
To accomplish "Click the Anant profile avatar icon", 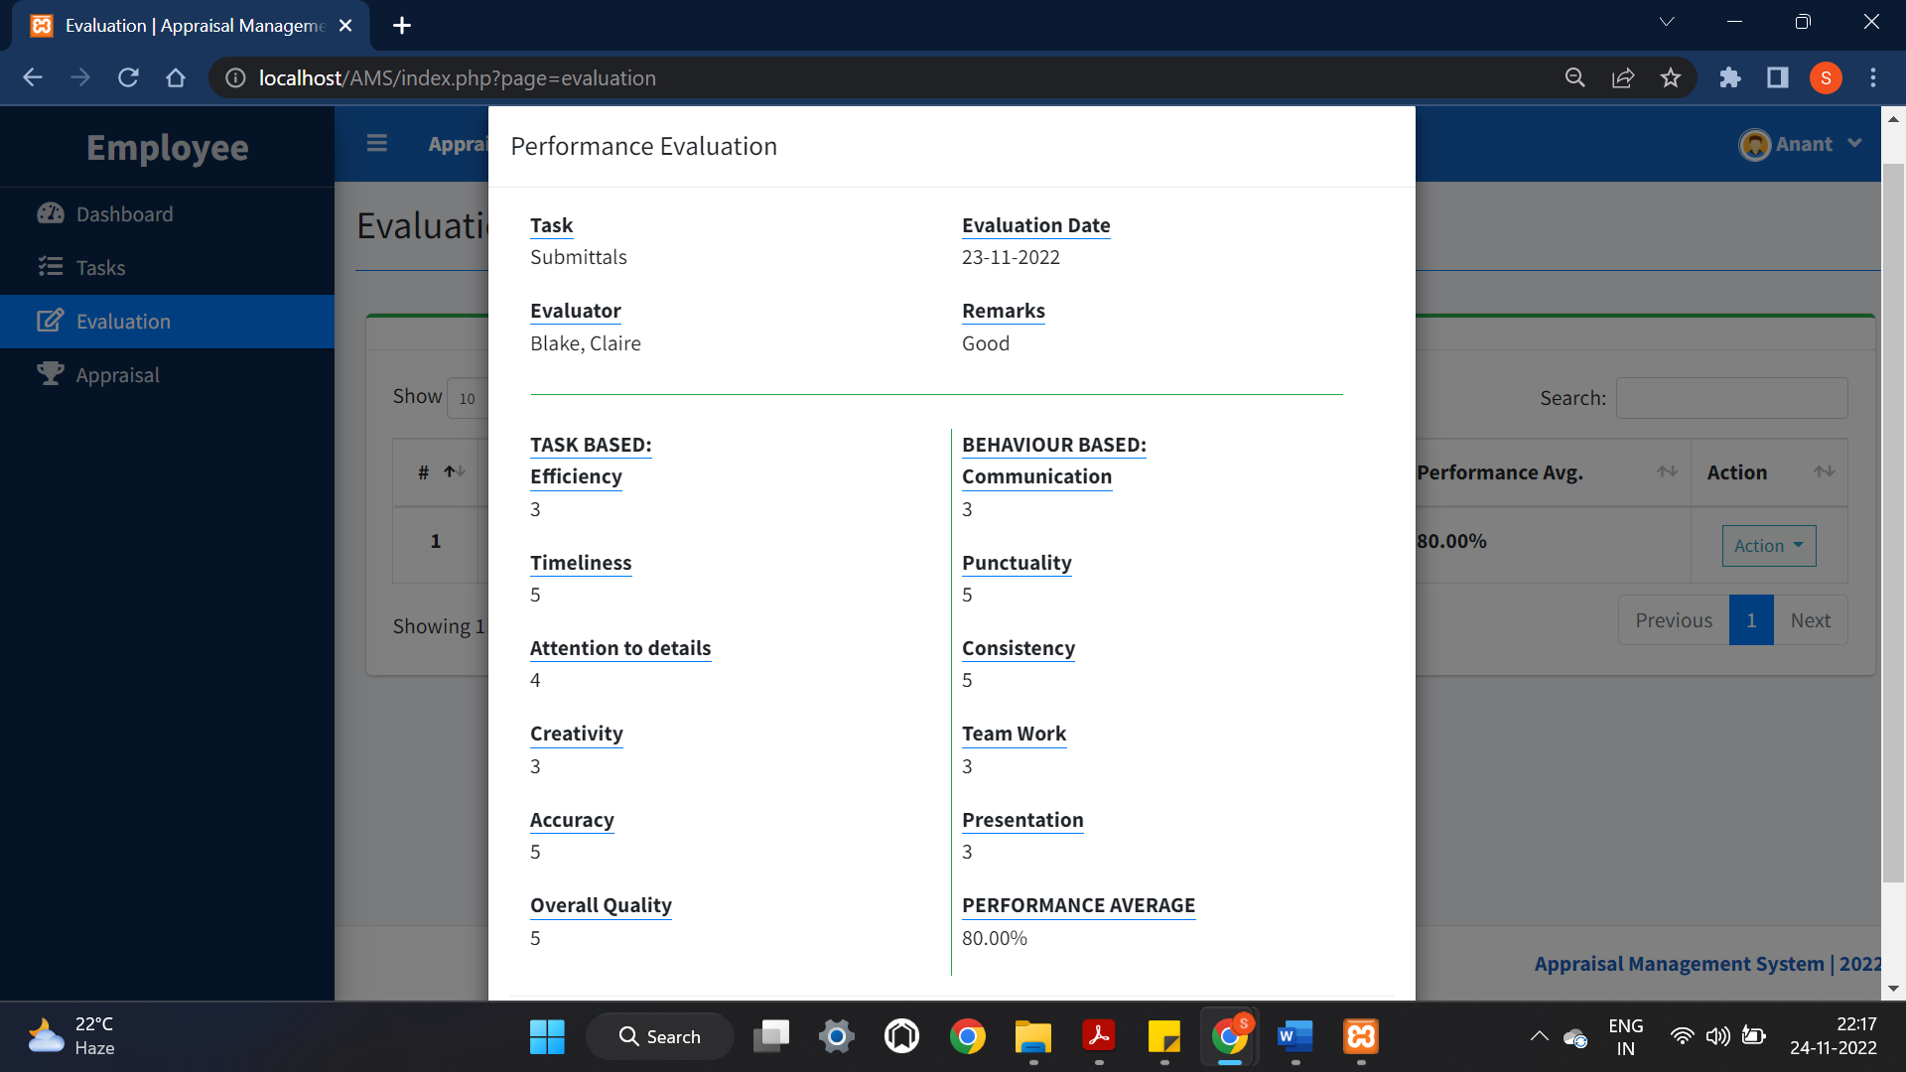I will coord(1754,144).
